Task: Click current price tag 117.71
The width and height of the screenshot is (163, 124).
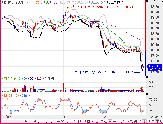Action: [155, 68]
